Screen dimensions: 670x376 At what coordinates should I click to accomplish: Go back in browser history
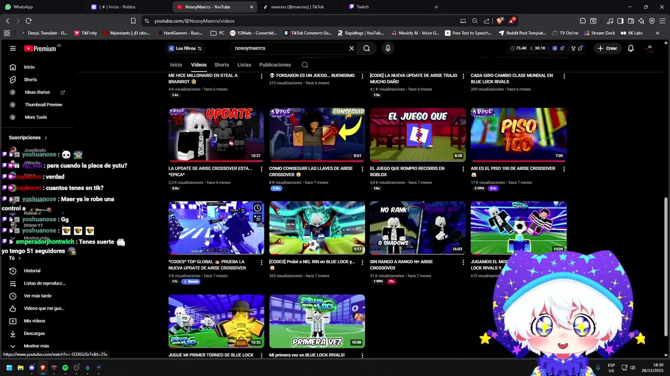coord(7,21)
